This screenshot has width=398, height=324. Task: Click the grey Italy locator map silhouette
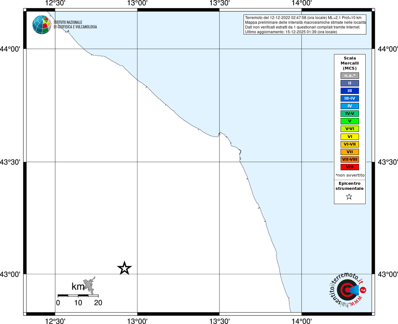(89, 286)
